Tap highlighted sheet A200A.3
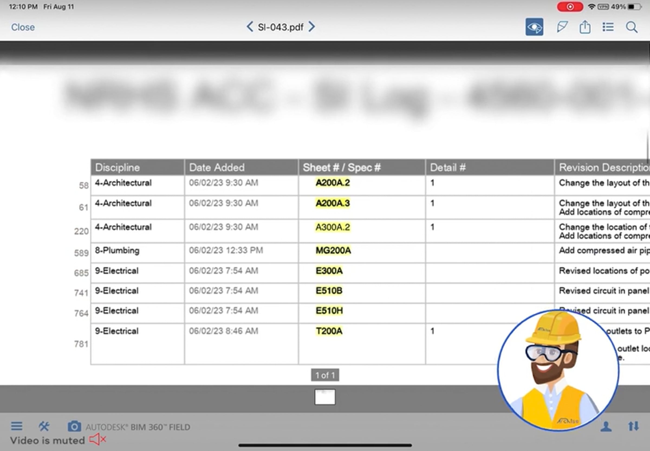The image size is (650, 451). tap(333, 203)
